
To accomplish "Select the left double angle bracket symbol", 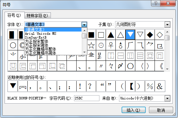I will (x=159, y=66).
